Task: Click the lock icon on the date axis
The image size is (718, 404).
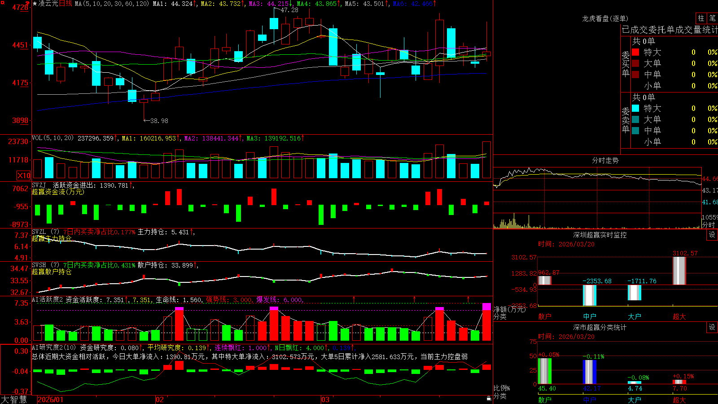Action: [489, 399]
